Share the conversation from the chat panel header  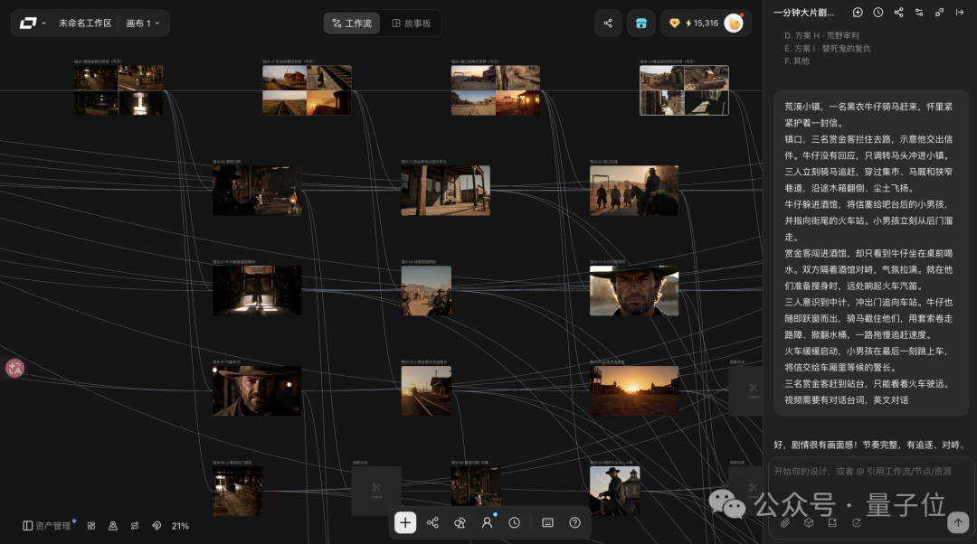tap(898, 13)
